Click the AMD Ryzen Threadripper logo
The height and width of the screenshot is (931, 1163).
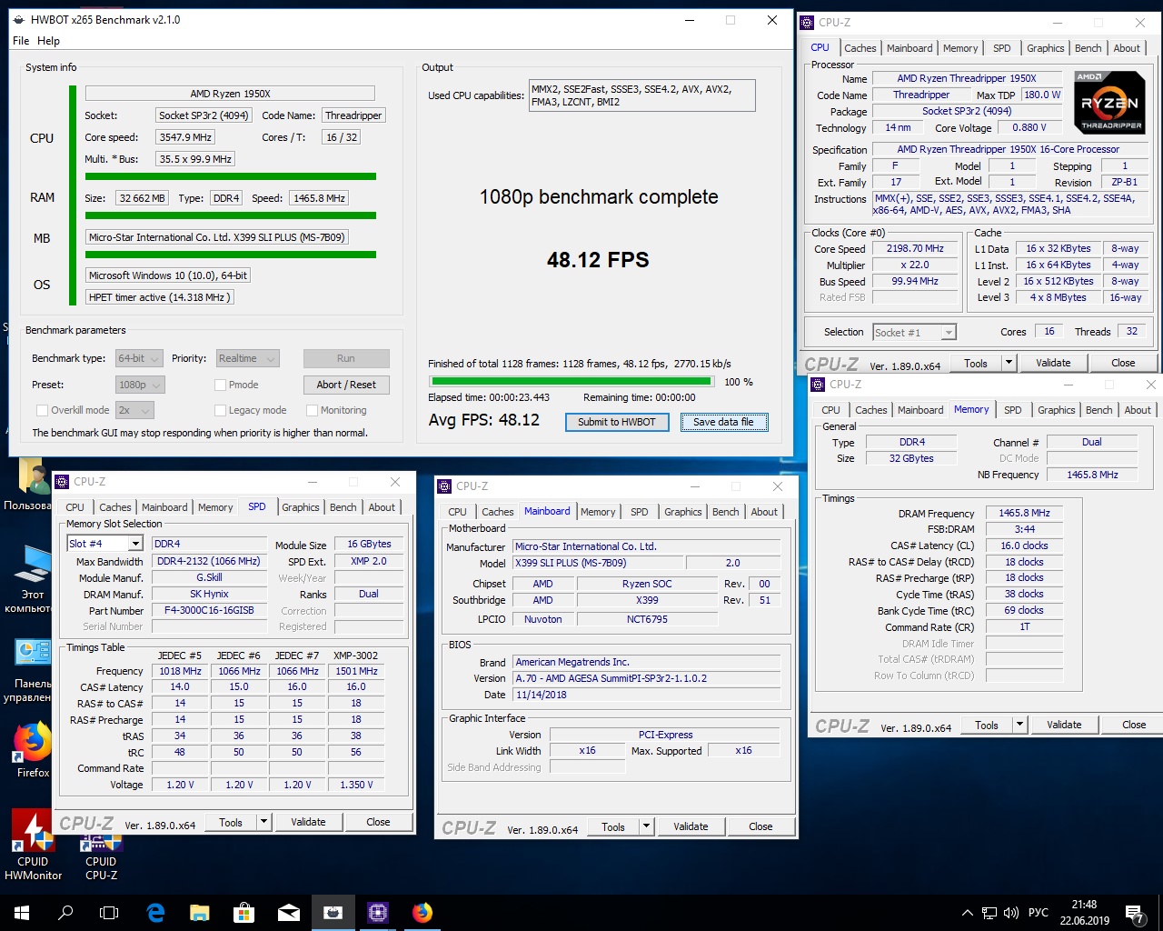(1109, 102)
